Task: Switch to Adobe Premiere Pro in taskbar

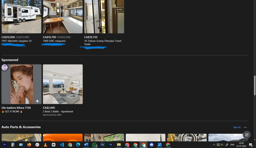Action: click(x=4, y=145)
